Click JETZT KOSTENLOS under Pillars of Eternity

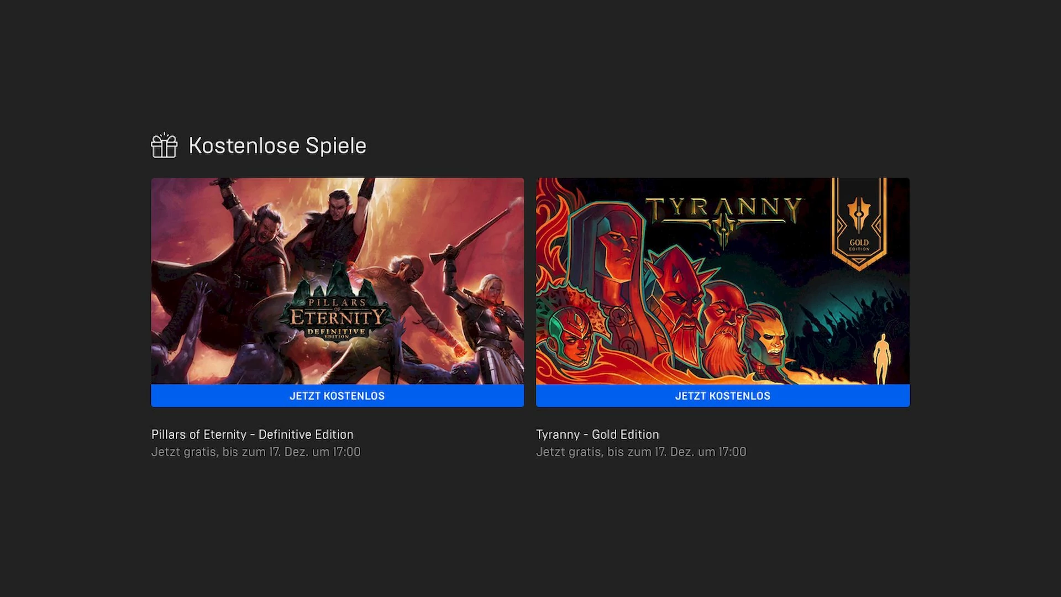pos(338,396)
